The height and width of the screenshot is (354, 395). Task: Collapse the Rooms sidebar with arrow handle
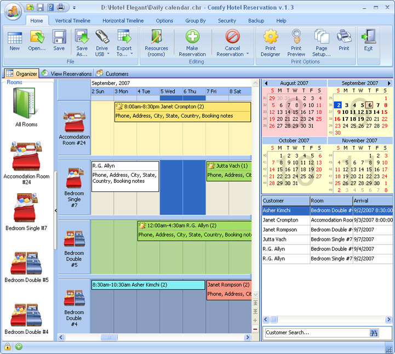point(55,210)
